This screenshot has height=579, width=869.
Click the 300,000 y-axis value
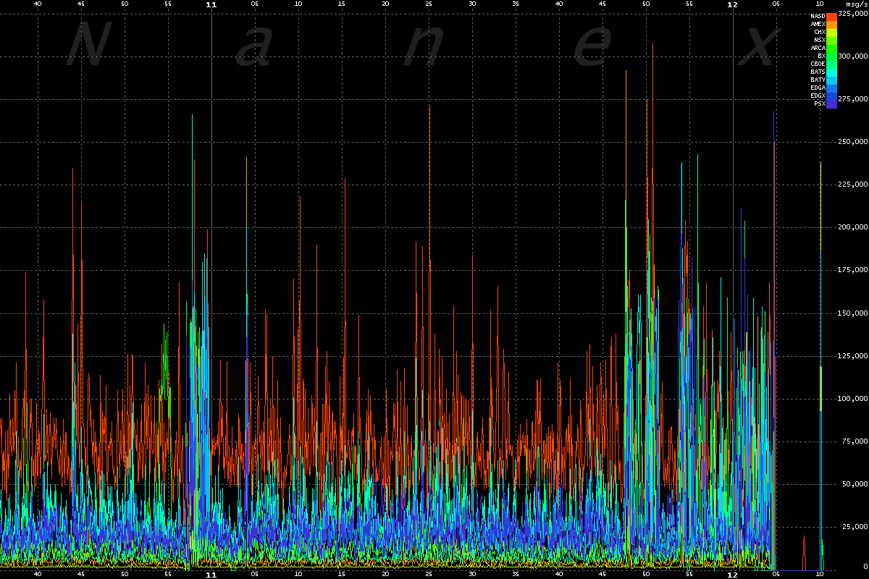852,57
